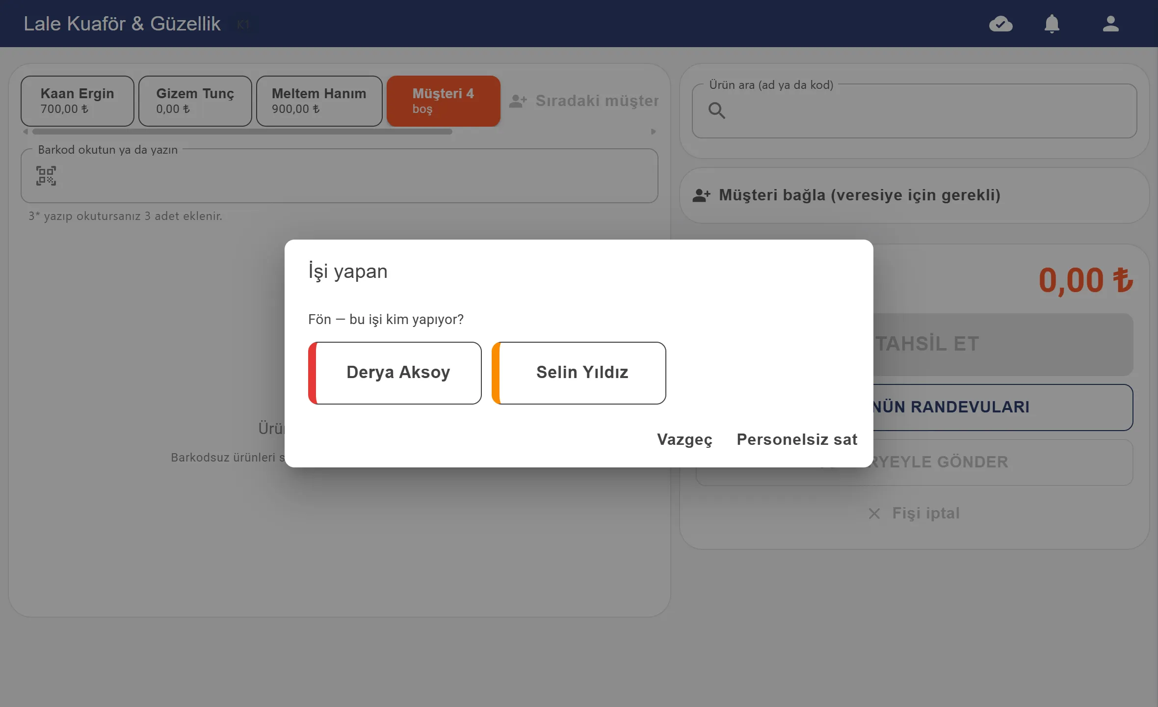Select Personelsiz sat option
This screenshot has height=707, width=1158.
797,439
